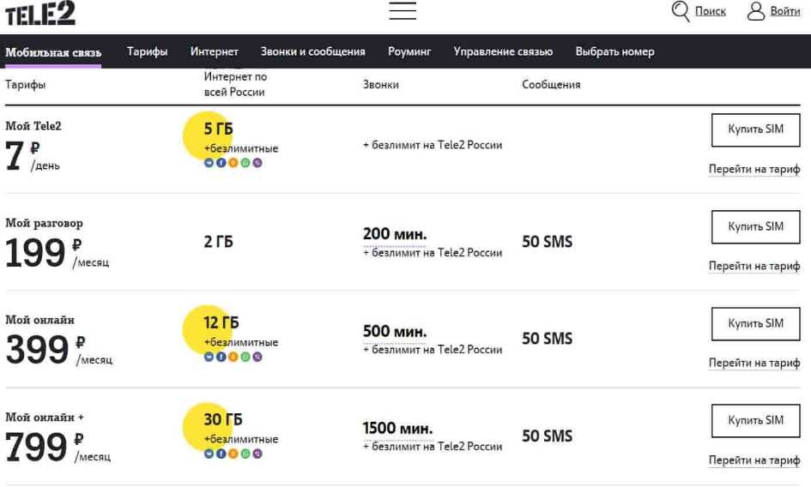
Task: Click the Odnoklassniki icon in the 399 ₽ row
Action: [233, 357]
